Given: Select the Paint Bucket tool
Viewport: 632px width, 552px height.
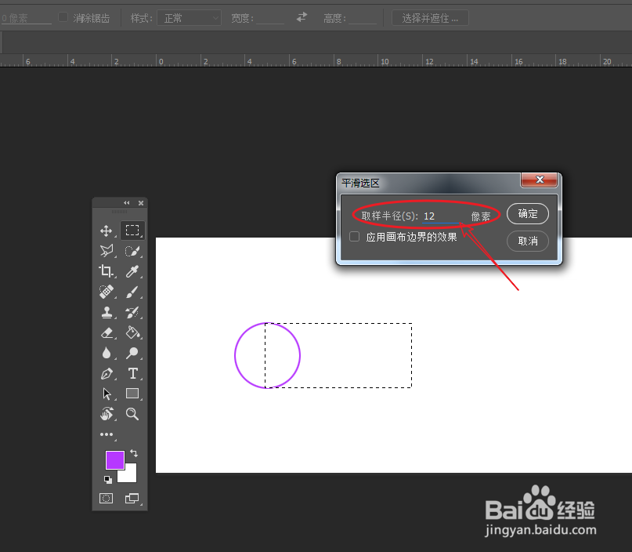Looking at the screenshot, I should 132,333.
